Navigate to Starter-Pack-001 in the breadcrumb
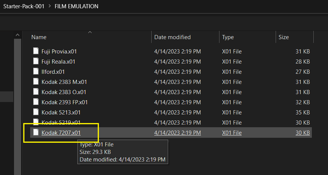This screenshot has height=175, width=328. (24, 6)
